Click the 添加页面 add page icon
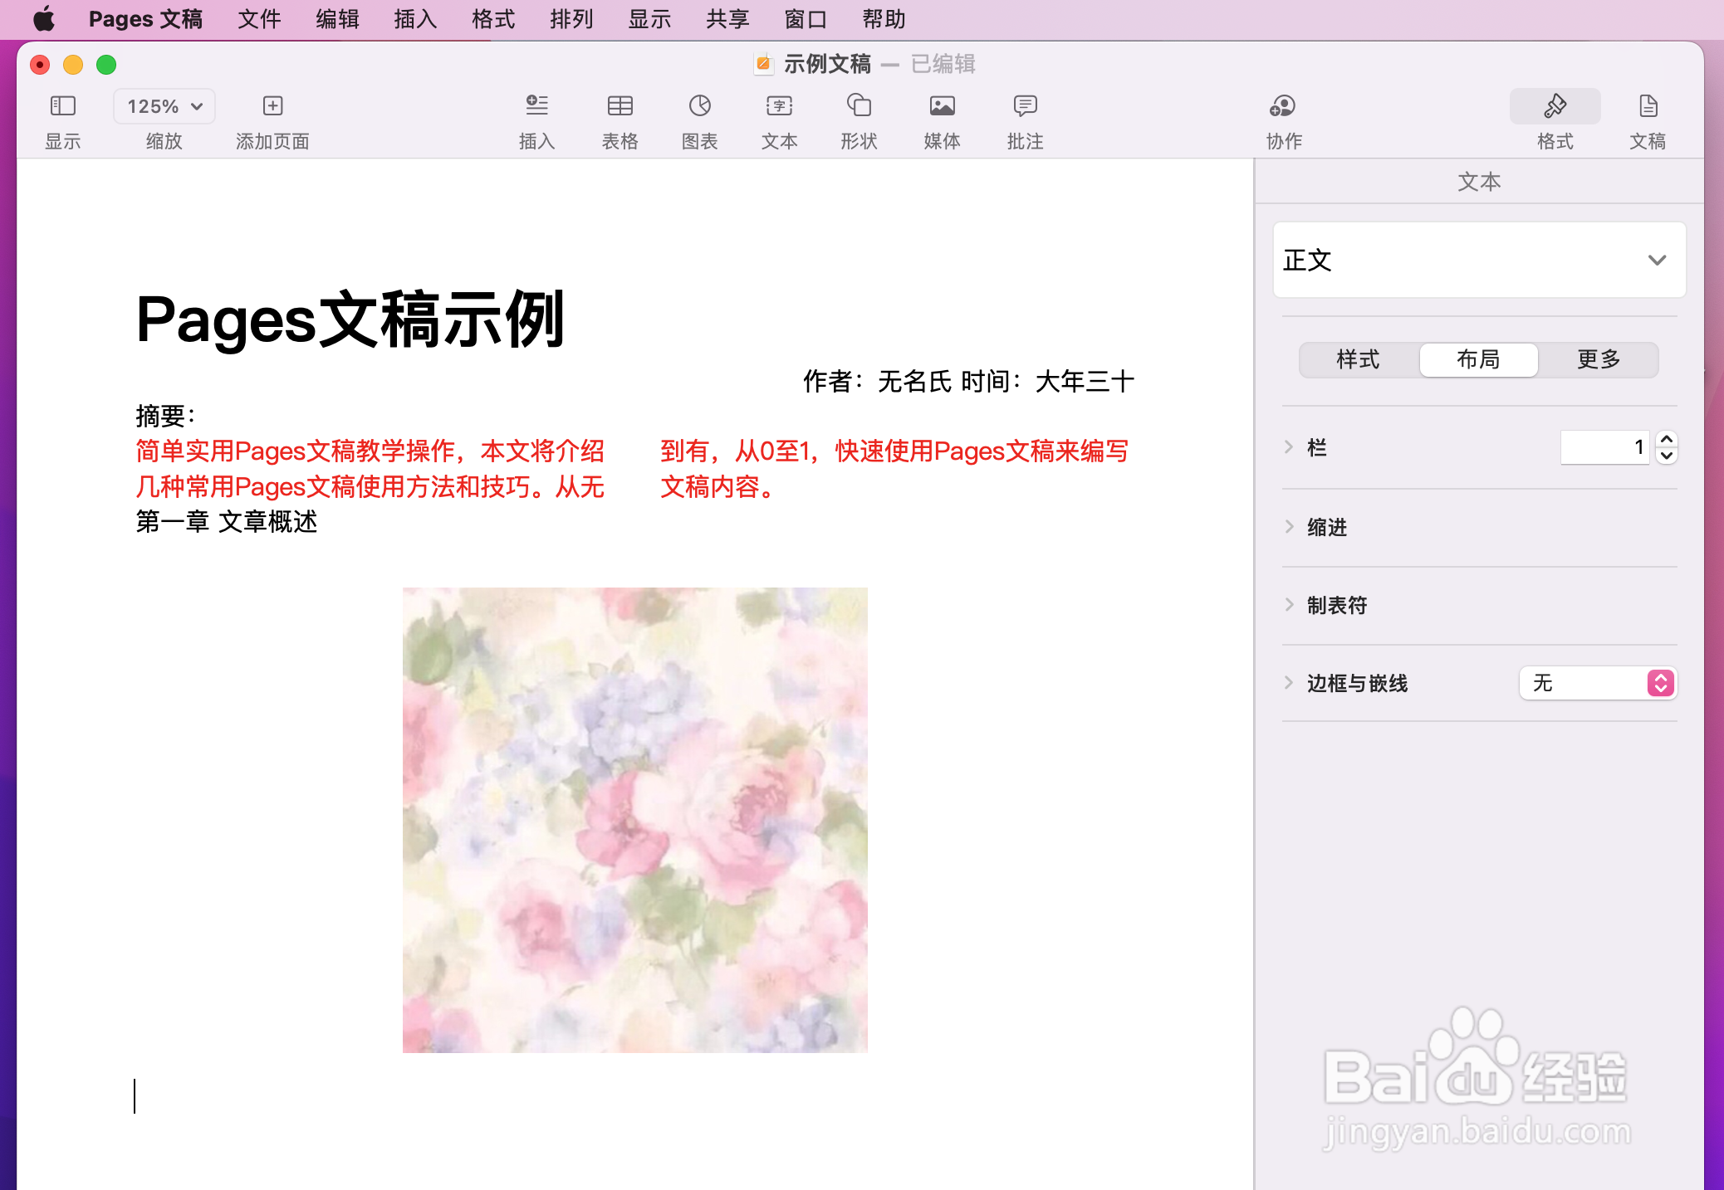The image size is (1724, 1190). click(x=272, y=106)
